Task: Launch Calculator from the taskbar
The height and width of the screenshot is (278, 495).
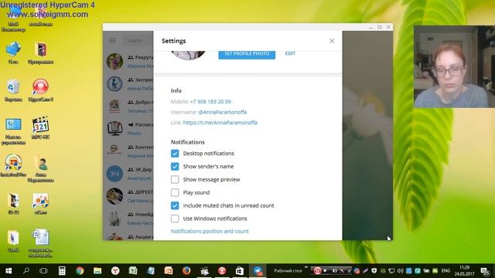Action: [x=62, y=271]
